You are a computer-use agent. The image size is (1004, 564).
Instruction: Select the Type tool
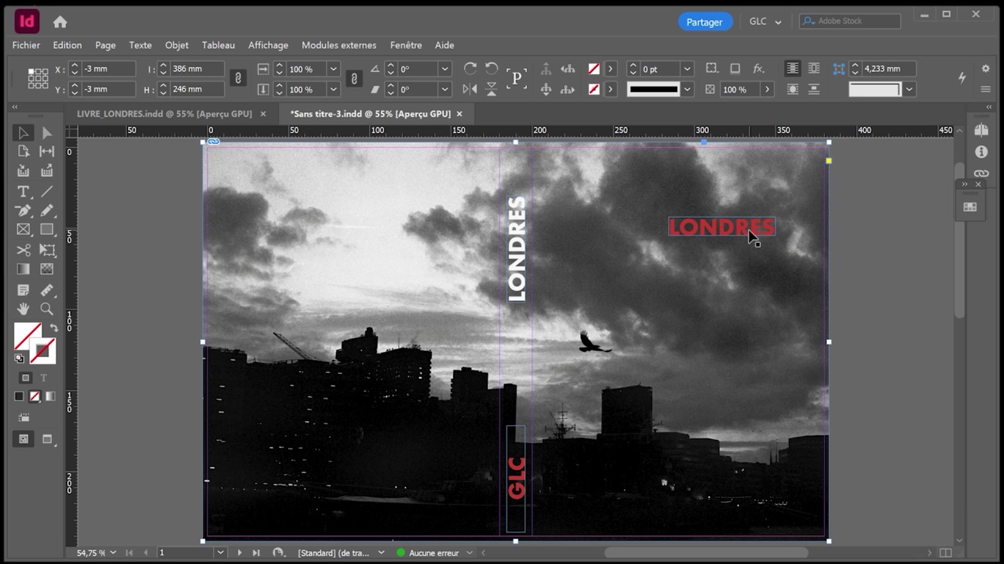point(23,192)
